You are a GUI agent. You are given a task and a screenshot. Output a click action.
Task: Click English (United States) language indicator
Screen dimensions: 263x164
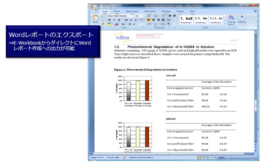pos(141,158)
